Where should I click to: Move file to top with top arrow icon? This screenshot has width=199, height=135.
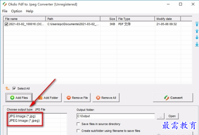click(197, 24)
